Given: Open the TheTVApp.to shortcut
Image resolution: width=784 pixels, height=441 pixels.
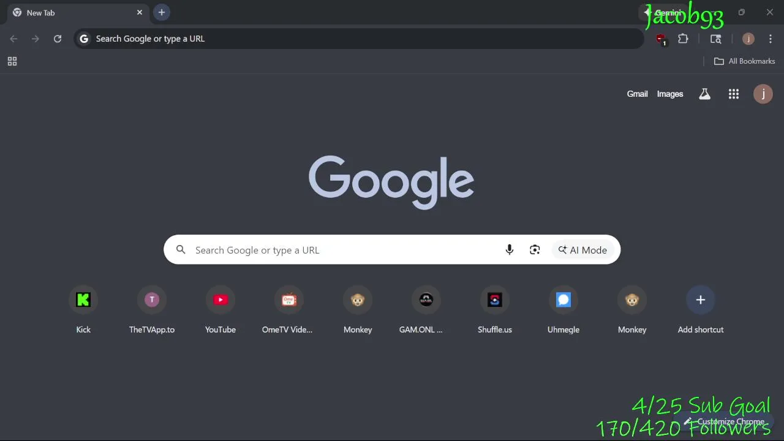Looking at the screenshot, I should click(152, 300).
